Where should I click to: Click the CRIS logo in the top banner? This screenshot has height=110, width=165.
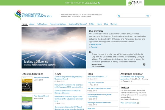[x=135, y=3]
